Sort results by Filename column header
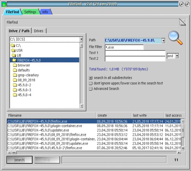This screenshot has width=191, height=171. [x=51, y=115]
